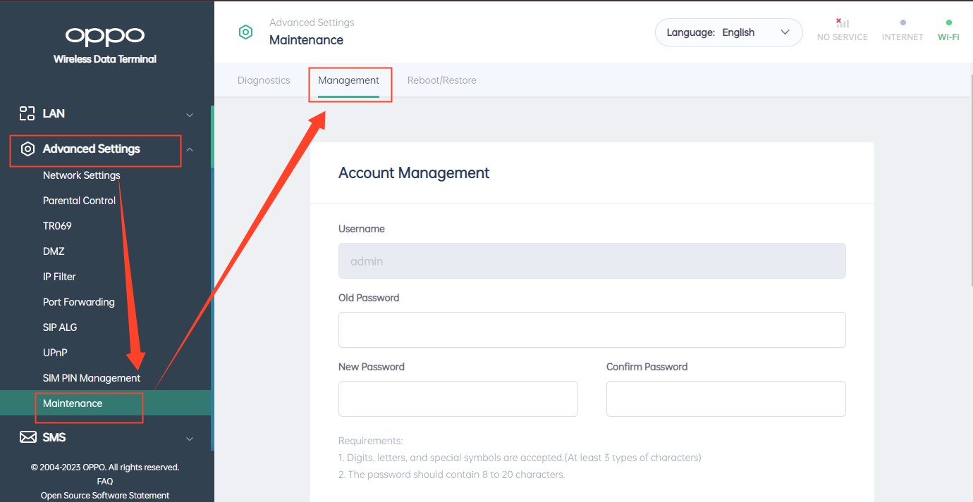Screen dimensions: 973x502
Task: Go to SIM PIN Management
Action: click(x=92, y=378)
